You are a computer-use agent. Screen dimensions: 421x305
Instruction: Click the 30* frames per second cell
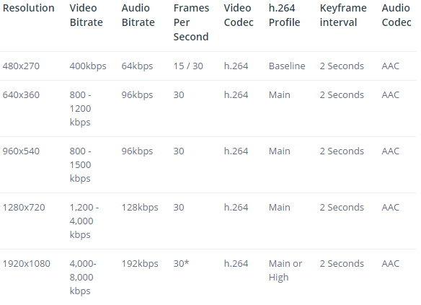click(x=181, y=264)
